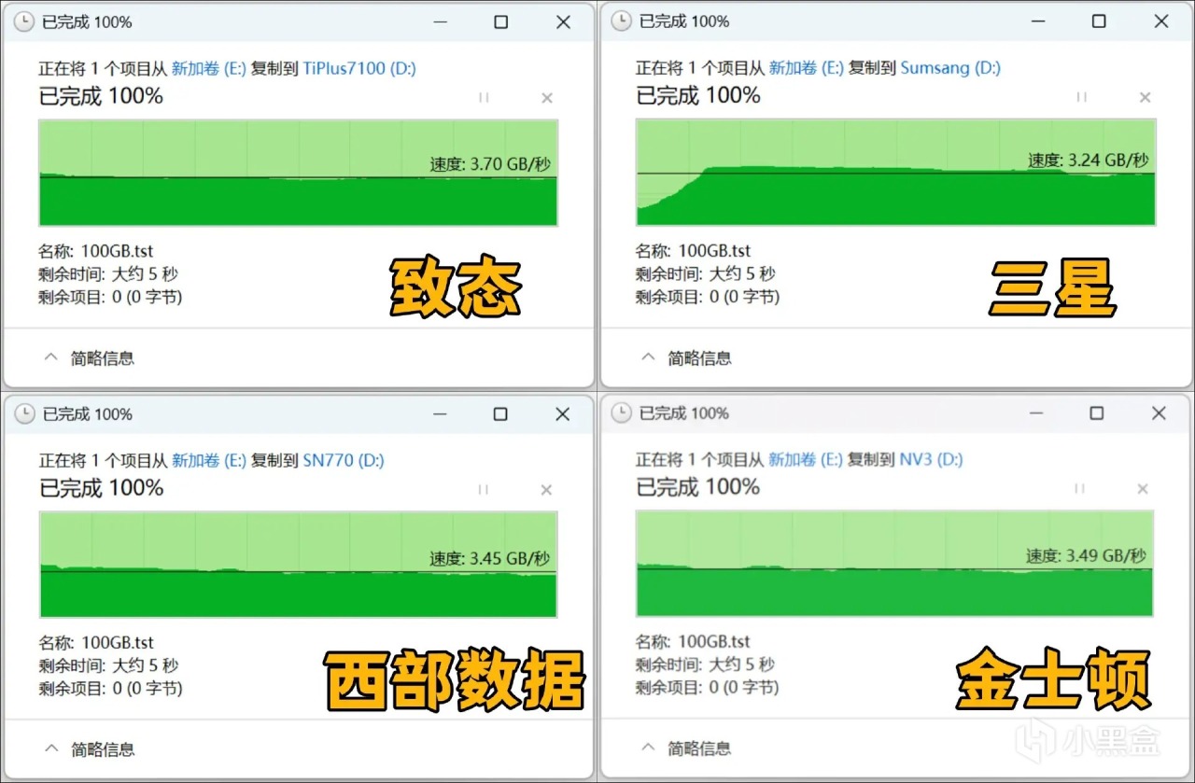Click the speed graph in the TiPlus7100 window
The image size is (1195, 783).
(299, 173)
